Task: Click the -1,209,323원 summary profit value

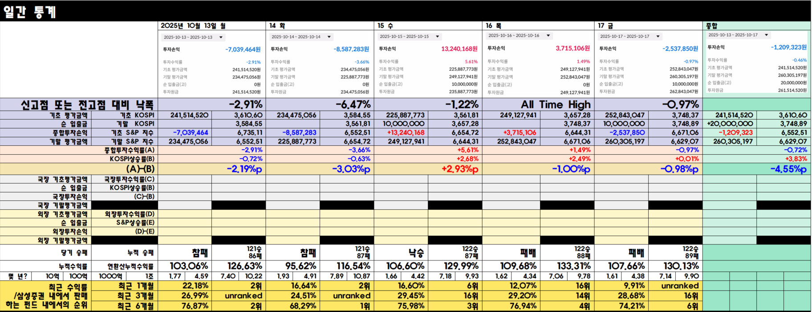Action: click(x=788, y=47)
